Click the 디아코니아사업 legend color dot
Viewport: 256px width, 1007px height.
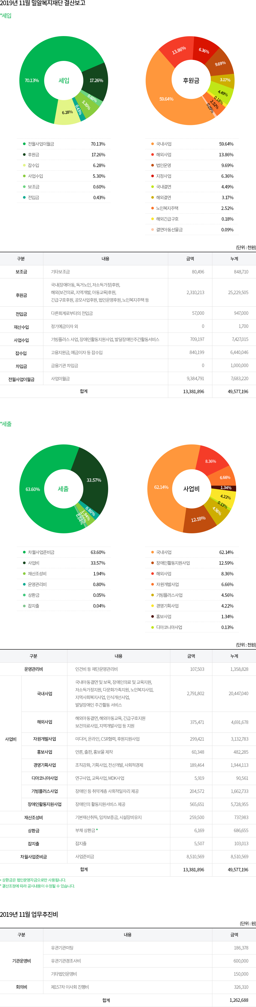[153, 627]
